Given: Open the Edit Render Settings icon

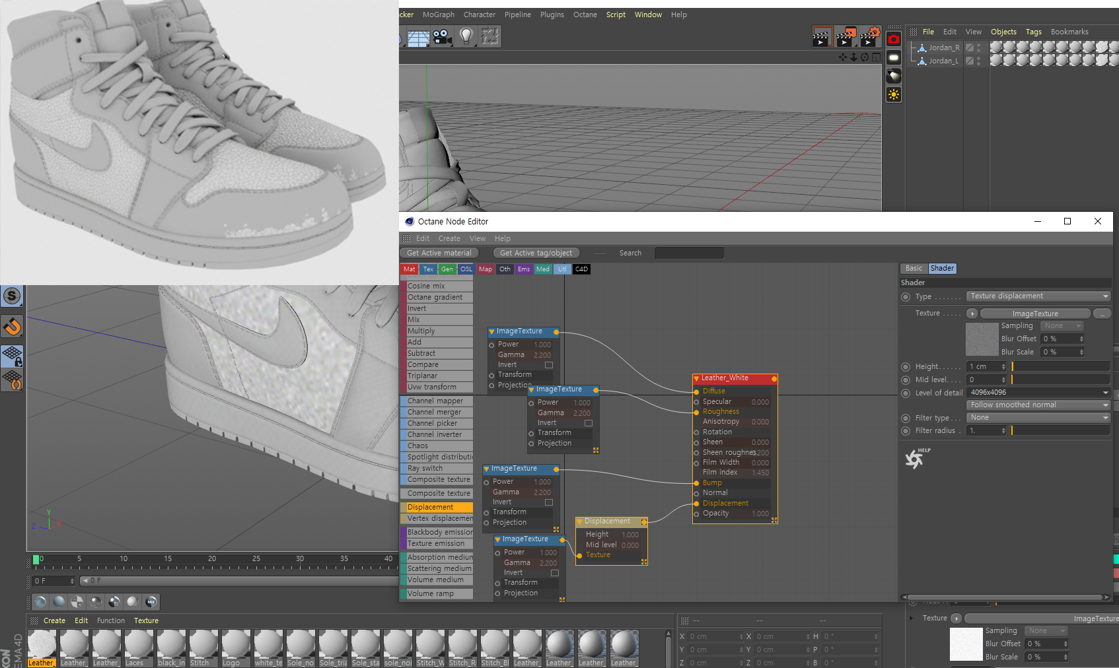Looking at the screenshot, I should pos(870,37).
